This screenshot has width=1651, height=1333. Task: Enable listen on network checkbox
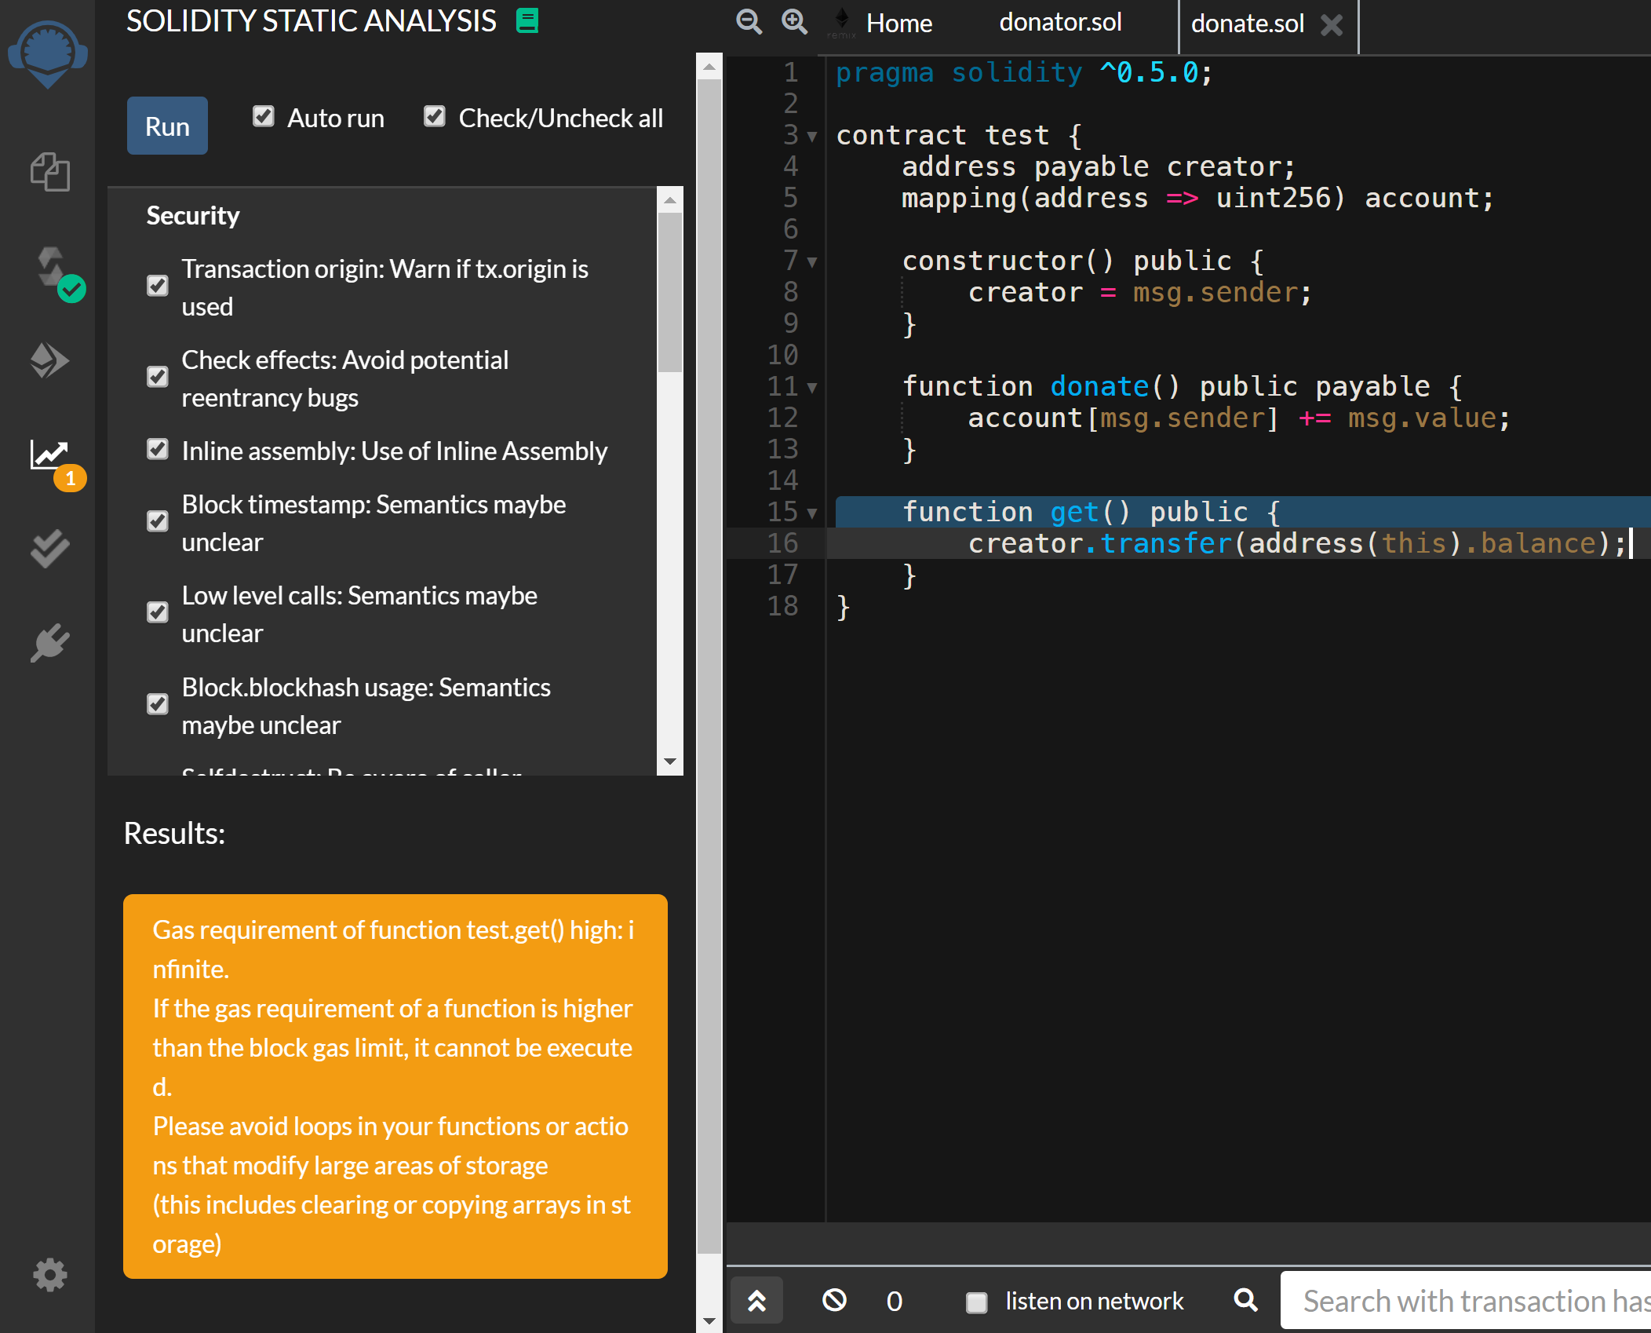(x=976, y=1302)
